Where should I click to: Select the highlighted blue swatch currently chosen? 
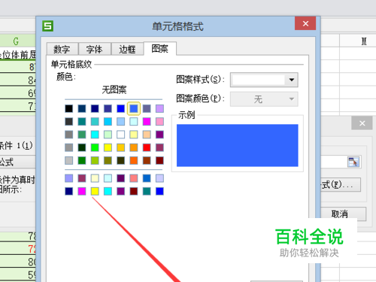click(x=134, y=108)
